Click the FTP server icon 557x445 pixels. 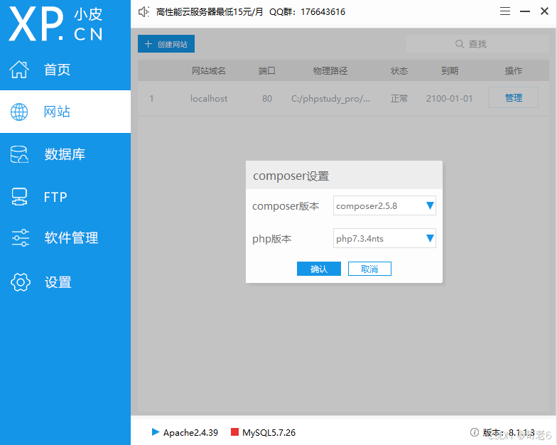click(x=19, y=196)
